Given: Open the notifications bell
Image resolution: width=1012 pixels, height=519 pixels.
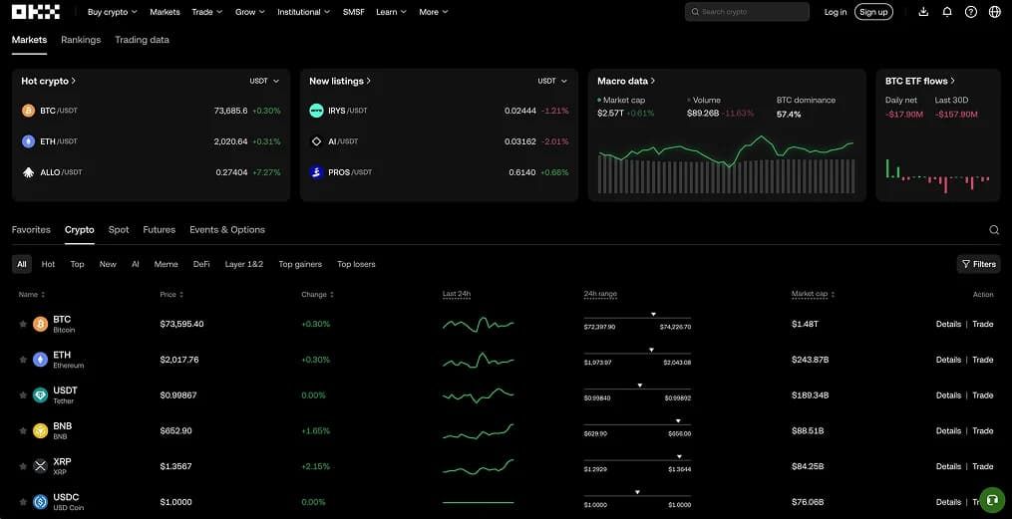Looking at the screenshot, I should (947, 12).
